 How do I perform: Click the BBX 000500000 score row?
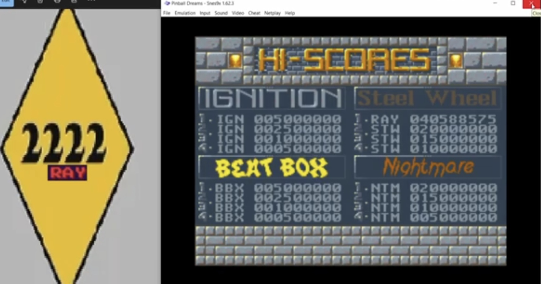coord(270,217)
